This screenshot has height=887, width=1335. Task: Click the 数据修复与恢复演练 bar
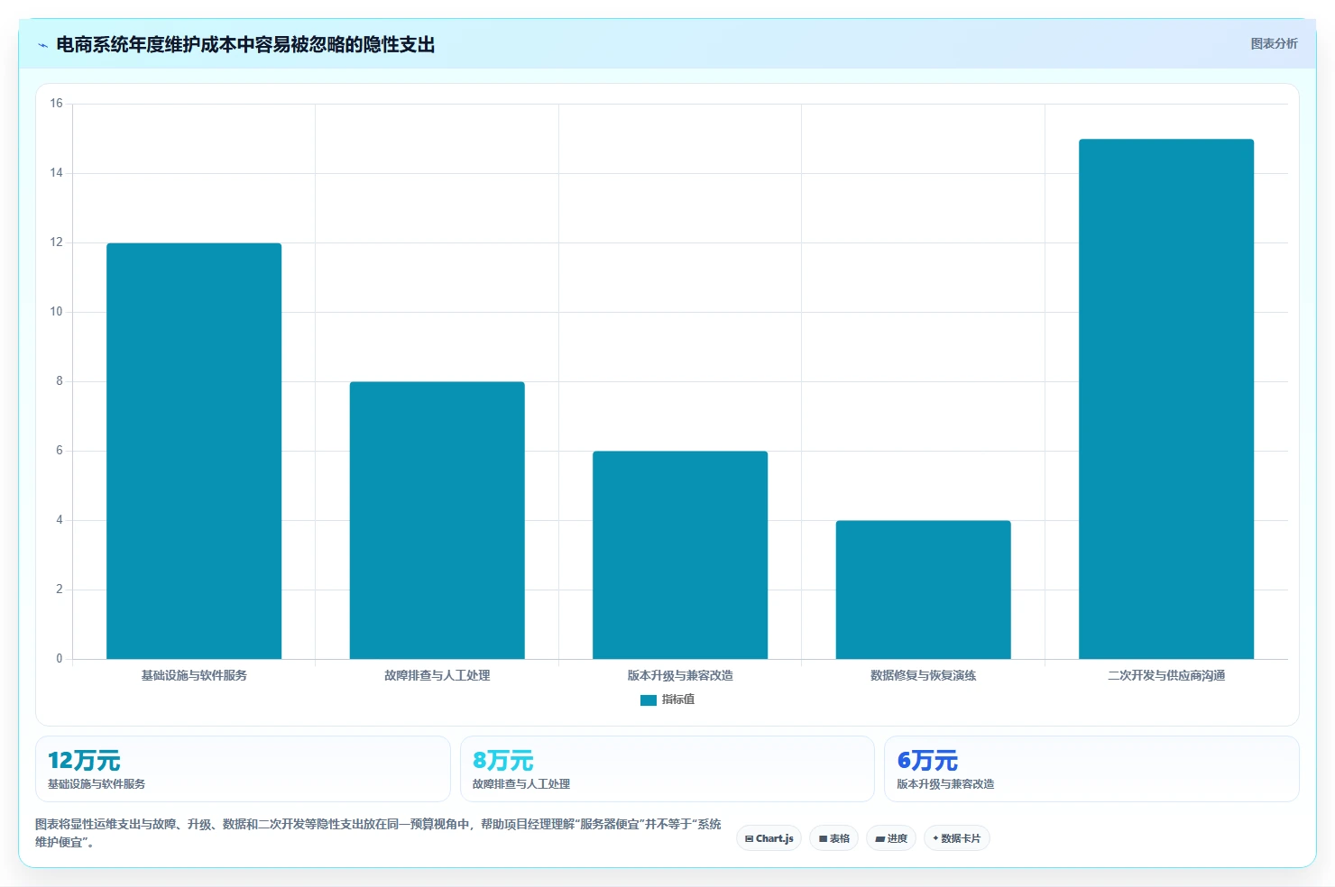tap(923, 590)
